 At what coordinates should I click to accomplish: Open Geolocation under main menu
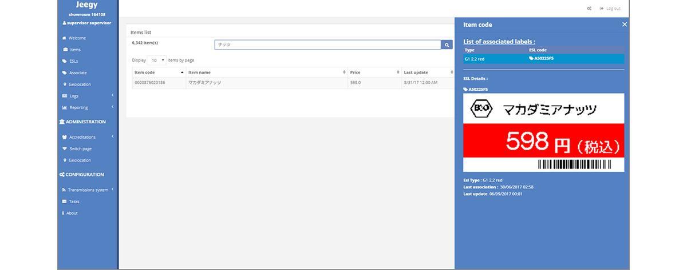80,84
